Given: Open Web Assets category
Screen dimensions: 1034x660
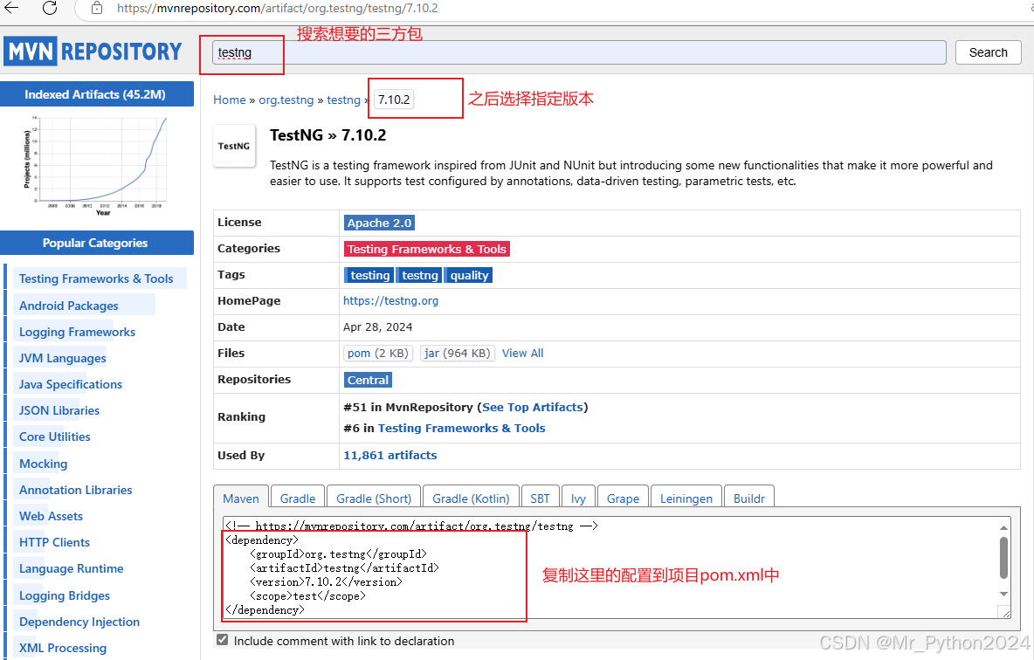Looking at the screenshot, I should [x=51, y=516].
